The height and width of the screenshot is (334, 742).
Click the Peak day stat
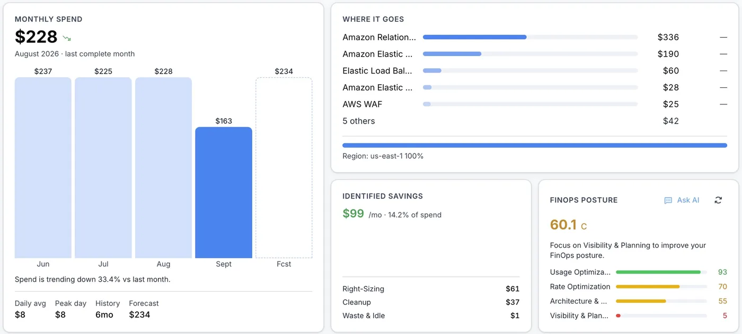(x=70, y=309)
